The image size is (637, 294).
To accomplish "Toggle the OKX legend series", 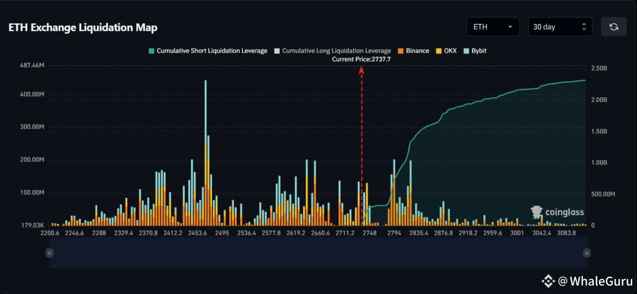I will [x=446, y=51].
